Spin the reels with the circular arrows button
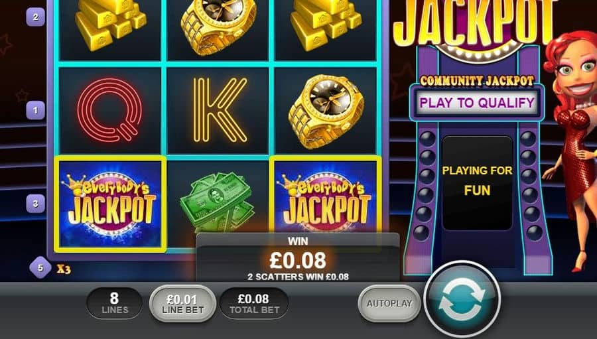 click(462, 300)
